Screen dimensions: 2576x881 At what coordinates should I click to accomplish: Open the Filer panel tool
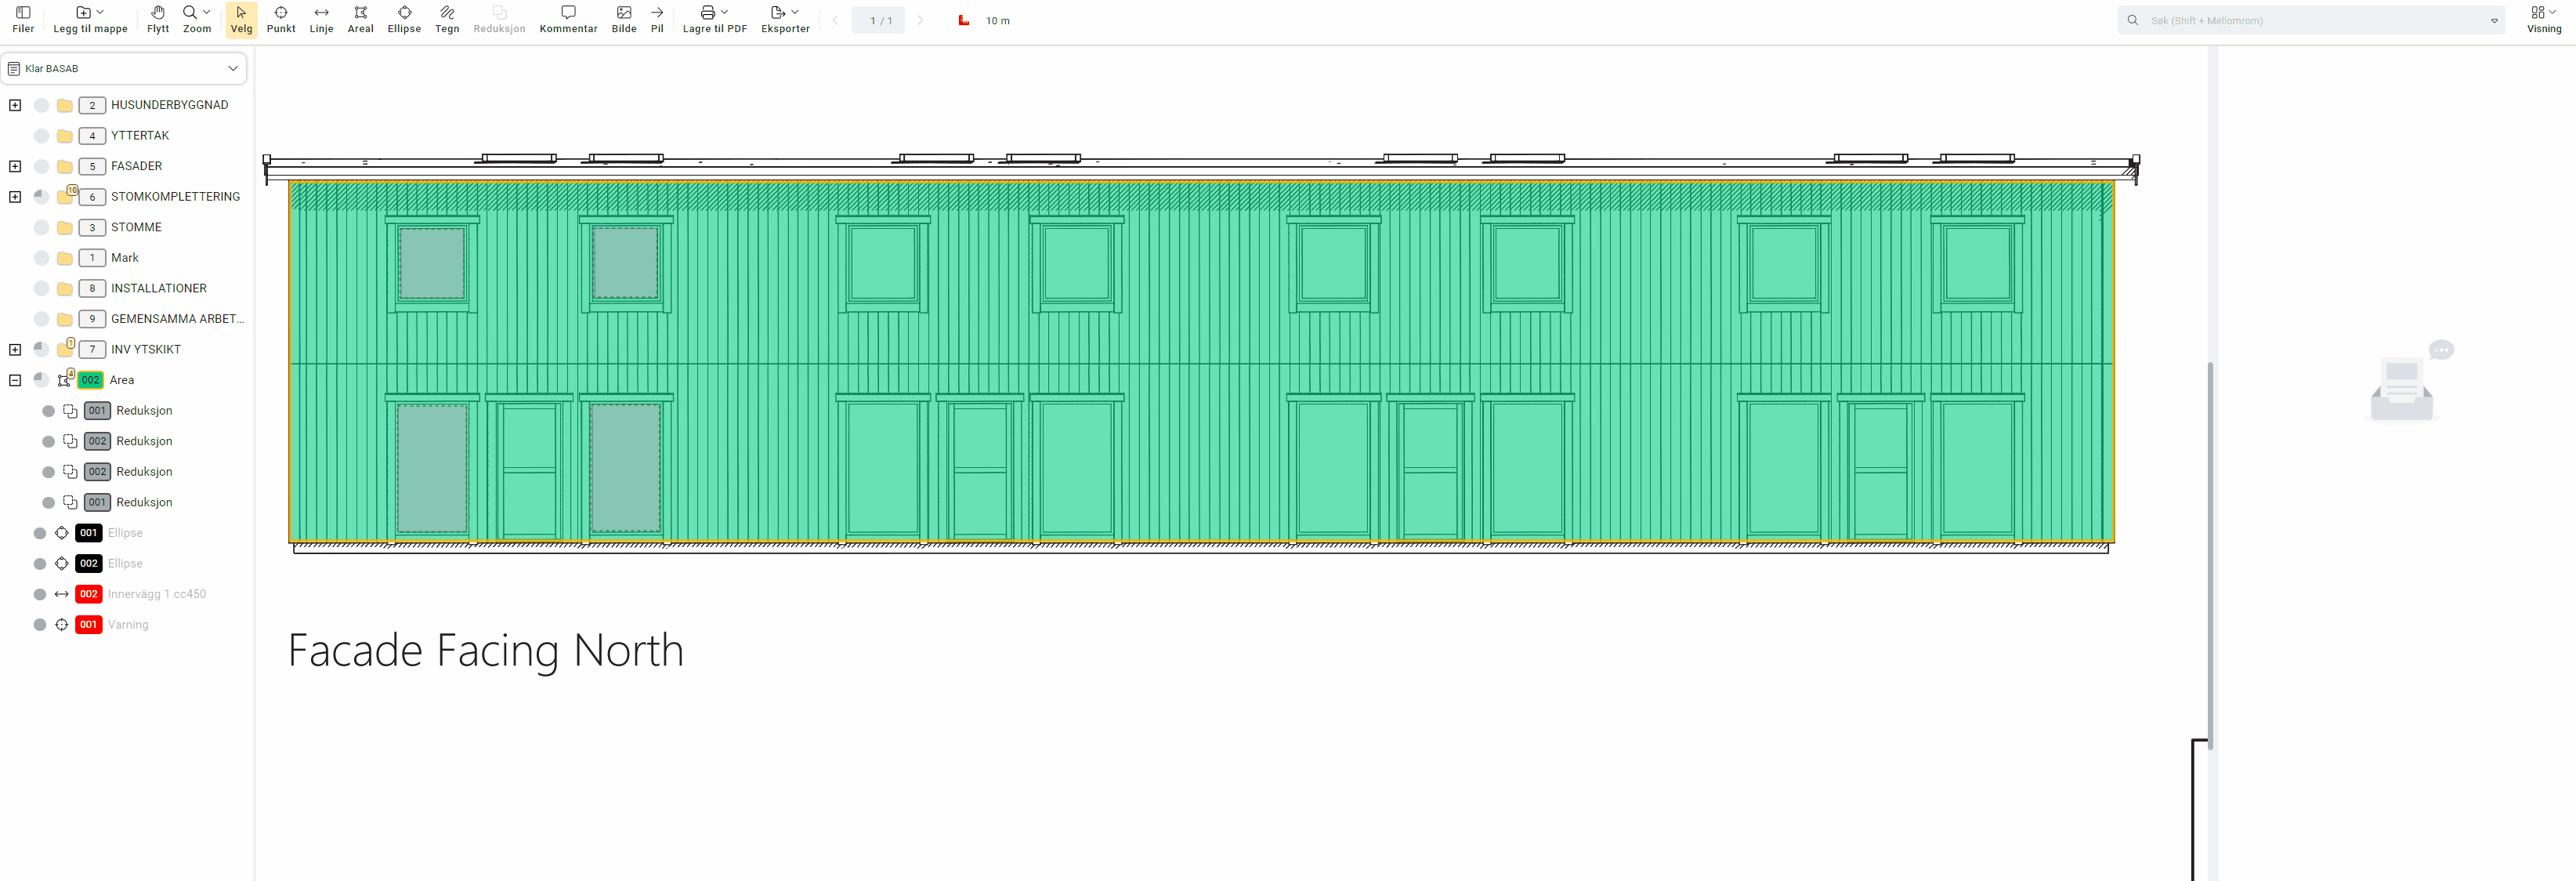pyautogui.click(x=23, y=19)
